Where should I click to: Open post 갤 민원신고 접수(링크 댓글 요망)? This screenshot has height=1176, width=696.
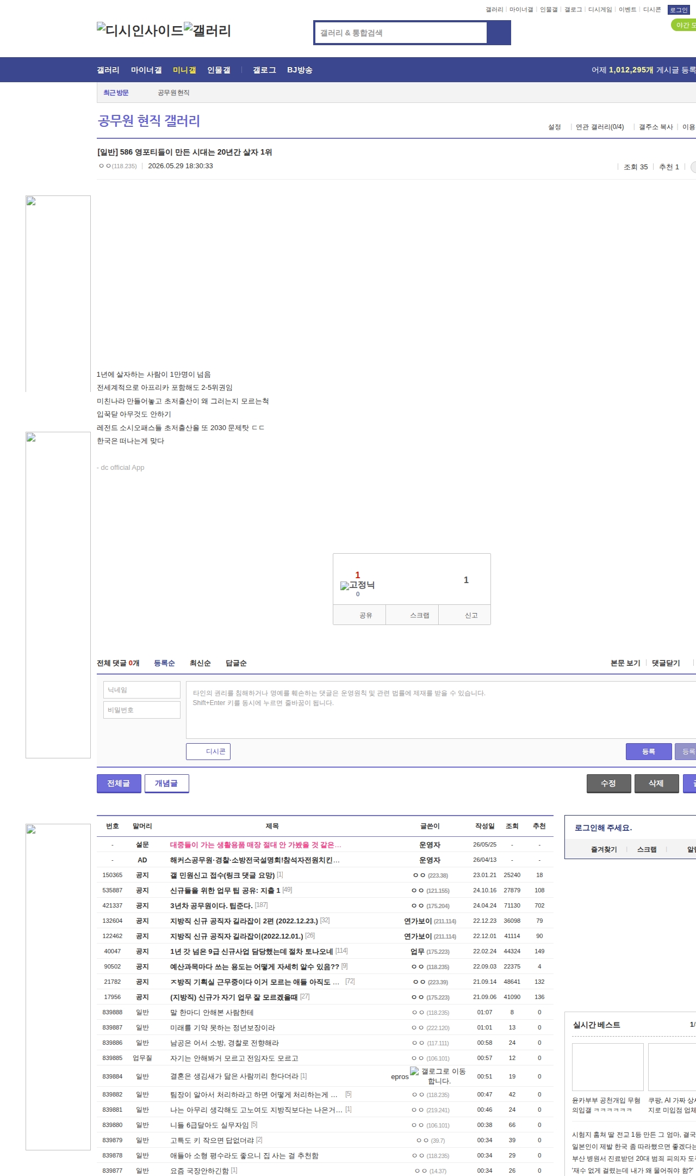(x=222, y=875)
